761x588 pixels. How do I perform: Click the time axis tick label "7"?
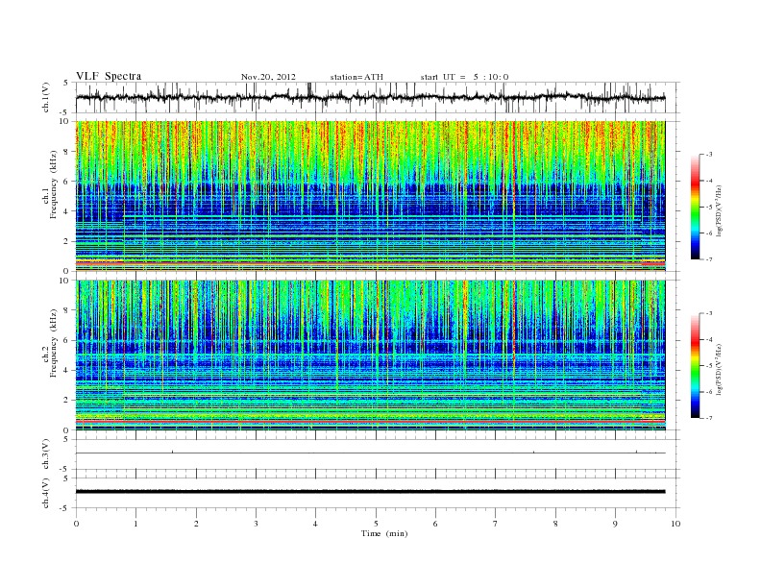[x=496, y=524]
